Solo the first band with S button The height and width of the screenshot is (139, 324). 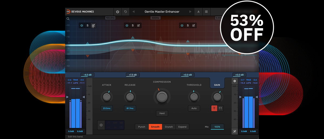tap(87, 25)
